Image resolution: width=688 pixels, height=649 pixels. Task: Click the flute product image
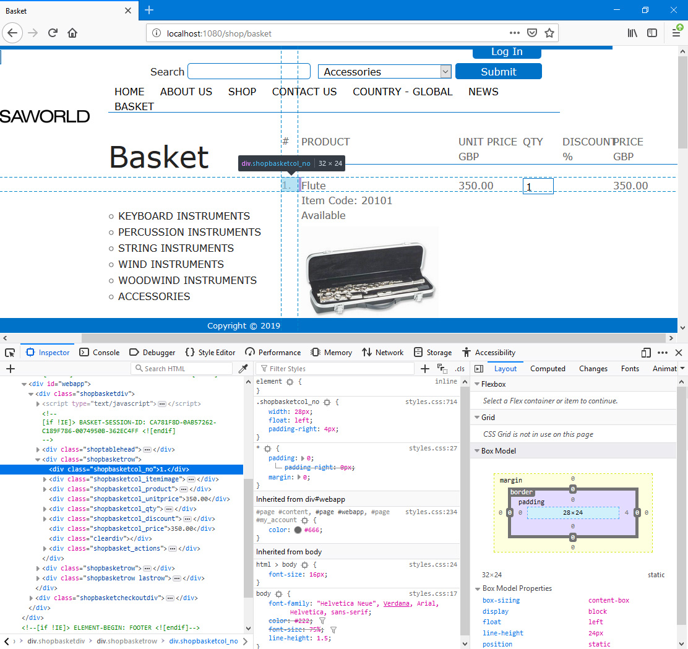[371, 272]
